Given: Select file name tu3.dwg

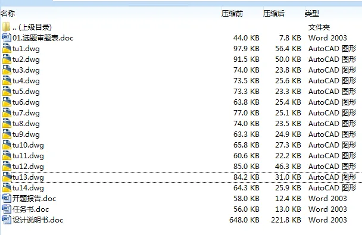Looking at the screenshot, I should point(26,70).
